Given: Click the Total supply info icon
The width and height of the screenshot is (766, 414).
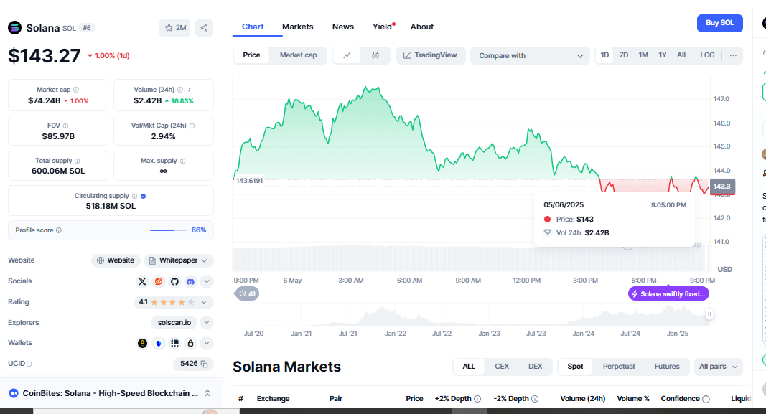Looking at the screenshot, I should (78, 161).
